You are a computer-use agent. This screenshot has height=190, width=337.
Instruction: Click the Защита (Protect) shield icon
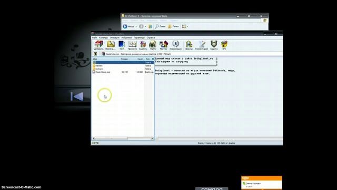tap(214, 45)
